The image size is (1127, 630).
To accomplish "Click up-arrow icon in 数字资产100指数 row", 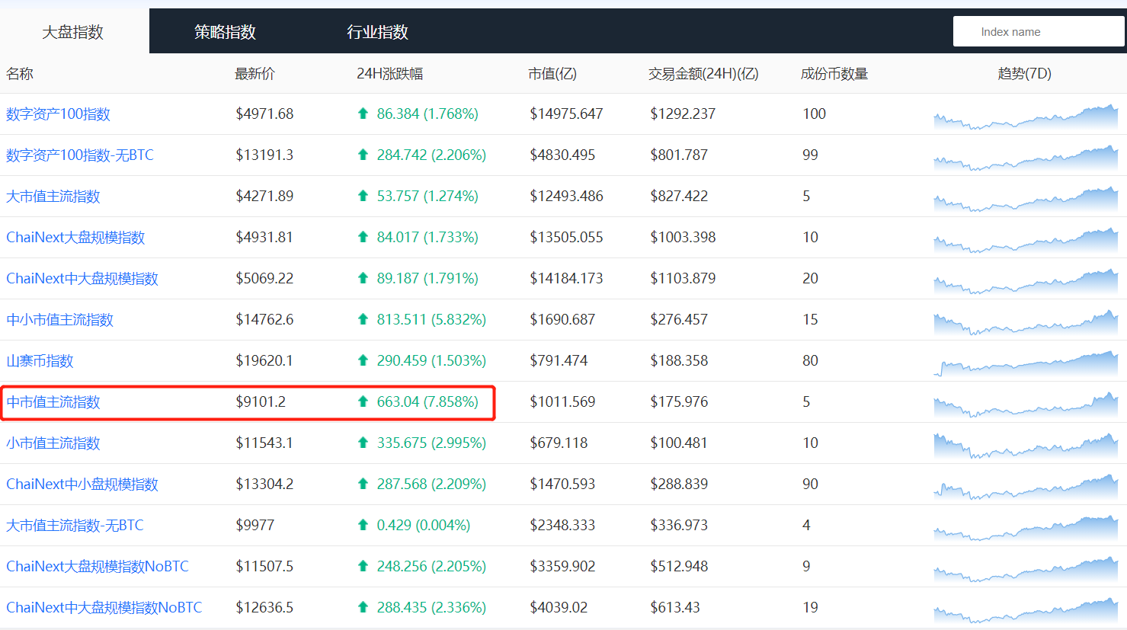I will [x=363, y=114].
